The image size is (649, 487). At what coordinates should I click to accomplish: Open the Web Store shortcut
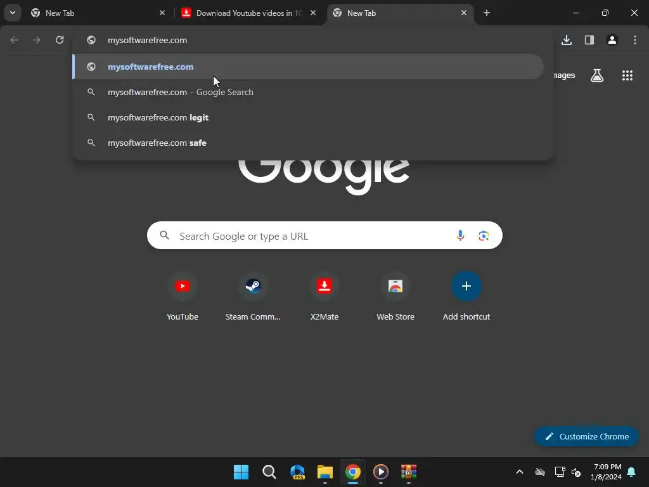tap(395, 296)
